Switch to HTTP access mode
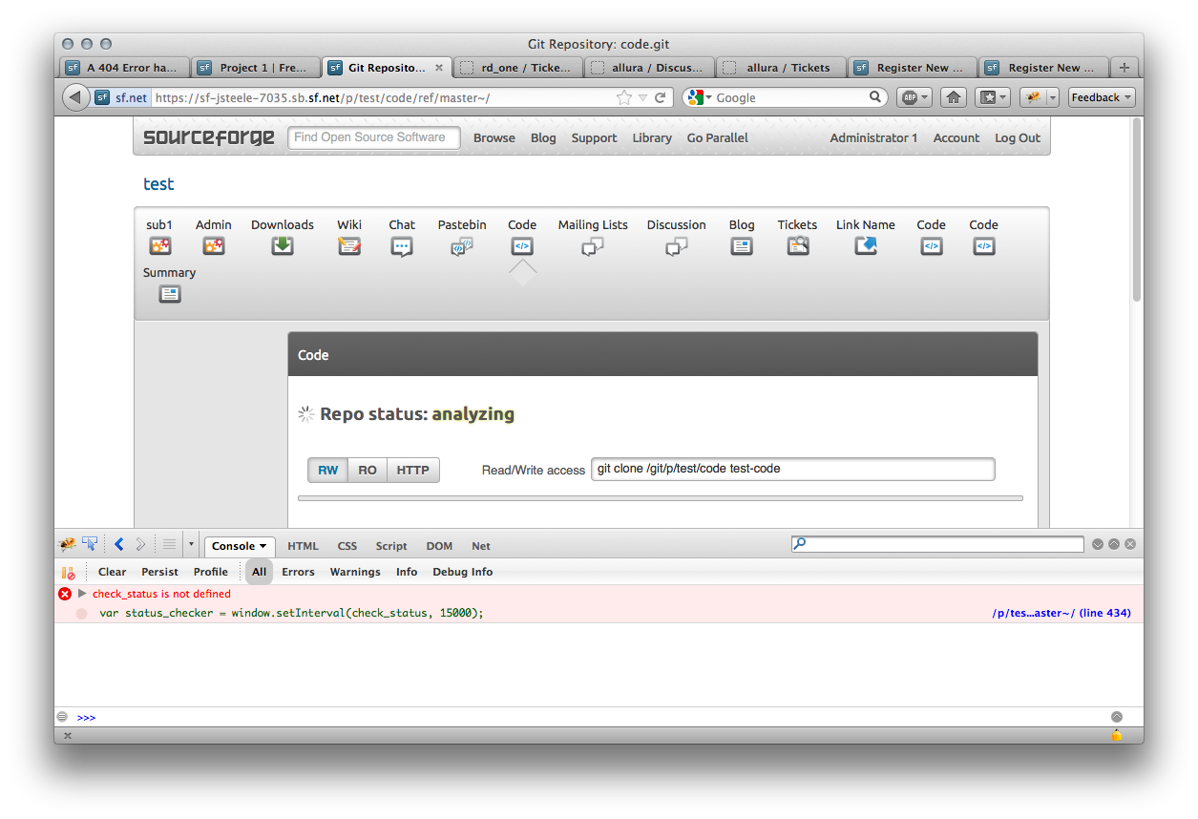The width and height of the screenshot is (1198, 819). coord(412,470)
